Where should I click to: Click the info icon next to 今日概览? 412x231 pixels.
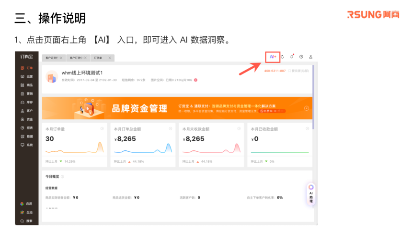click(62, 177)
